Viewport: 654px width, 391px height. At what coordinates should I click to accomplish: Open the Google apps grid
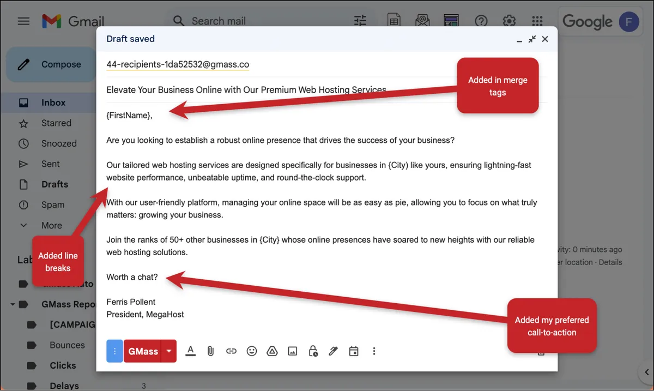(537, 21)
